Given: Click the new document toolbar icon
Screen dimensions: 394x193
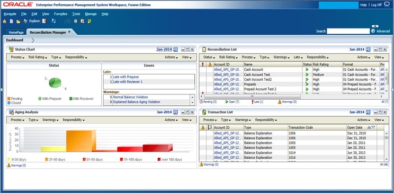Looking at the screenshot, I should coord(11,22).
